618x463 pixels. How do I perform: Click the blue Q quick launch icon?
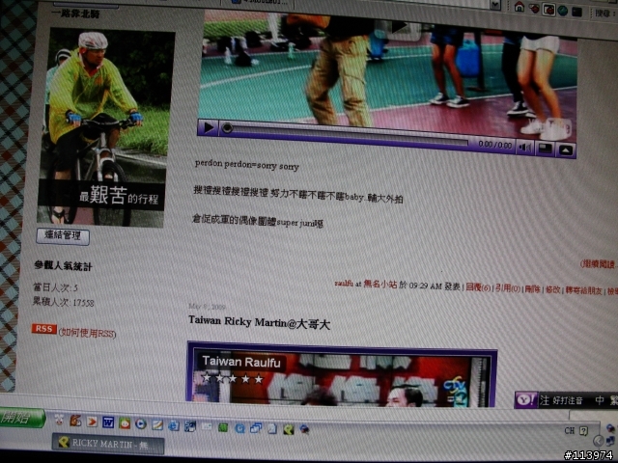click(x=239, y=428)
